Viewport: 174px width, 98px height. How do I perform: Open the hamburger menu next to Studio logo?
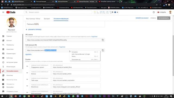3,12
